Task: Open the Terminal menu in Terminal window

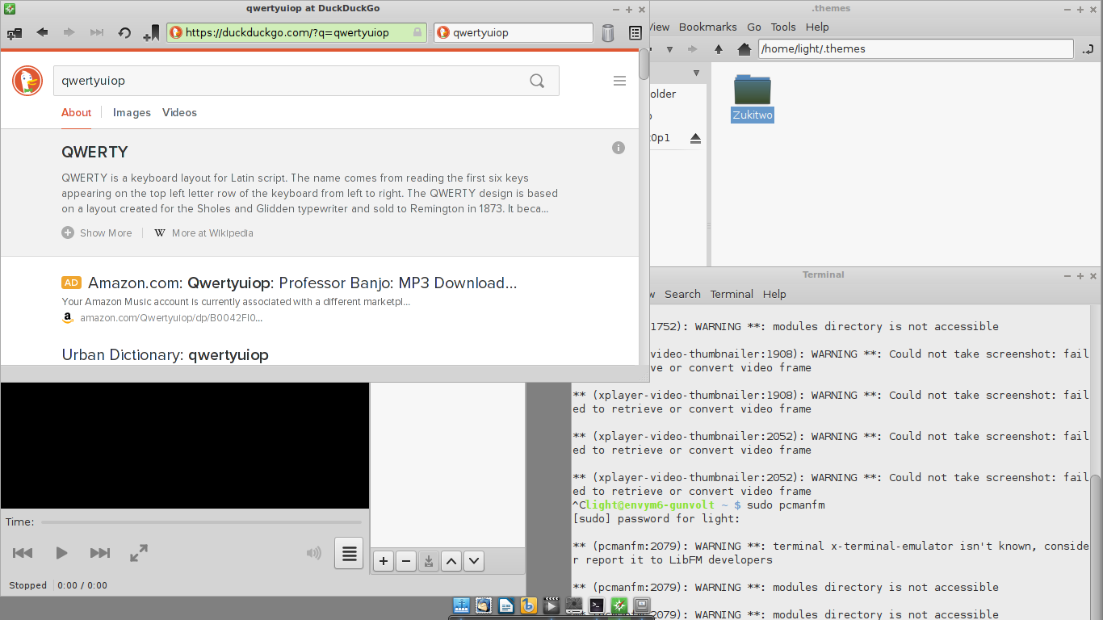Action: [x=732, y=294]
